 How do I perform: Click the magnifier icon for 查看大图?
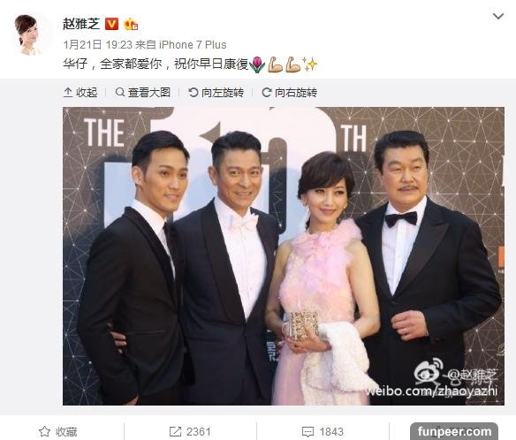pyautogui.click(x=120, y=92)
